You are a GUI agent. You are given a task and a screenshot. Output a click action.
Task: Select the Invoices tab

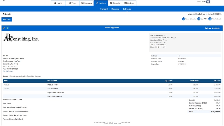point(101,3)
